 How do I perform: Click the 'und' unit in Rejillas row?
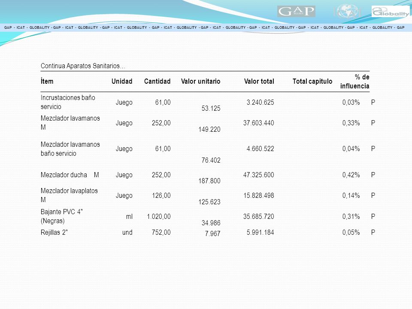click(127, 233)
